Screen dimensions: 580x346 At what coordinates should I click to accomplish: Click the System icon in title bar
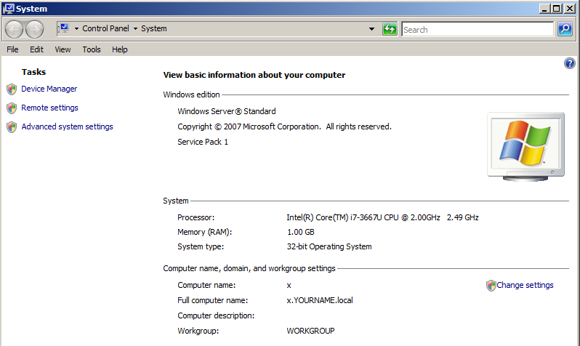(x=8, y=9)
